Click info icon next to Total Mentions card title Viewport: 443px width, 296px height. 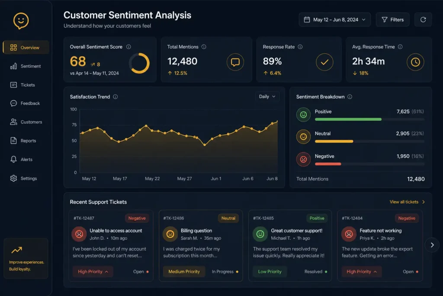[x=204, y=47]
